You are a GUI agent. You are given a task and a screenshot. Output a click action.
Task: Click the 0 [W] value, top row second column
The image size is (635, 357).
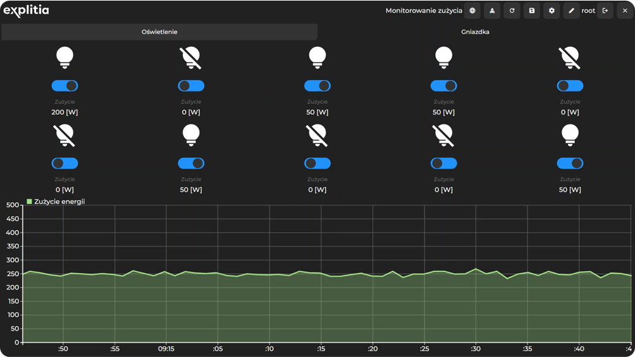[x=191, y=112]
